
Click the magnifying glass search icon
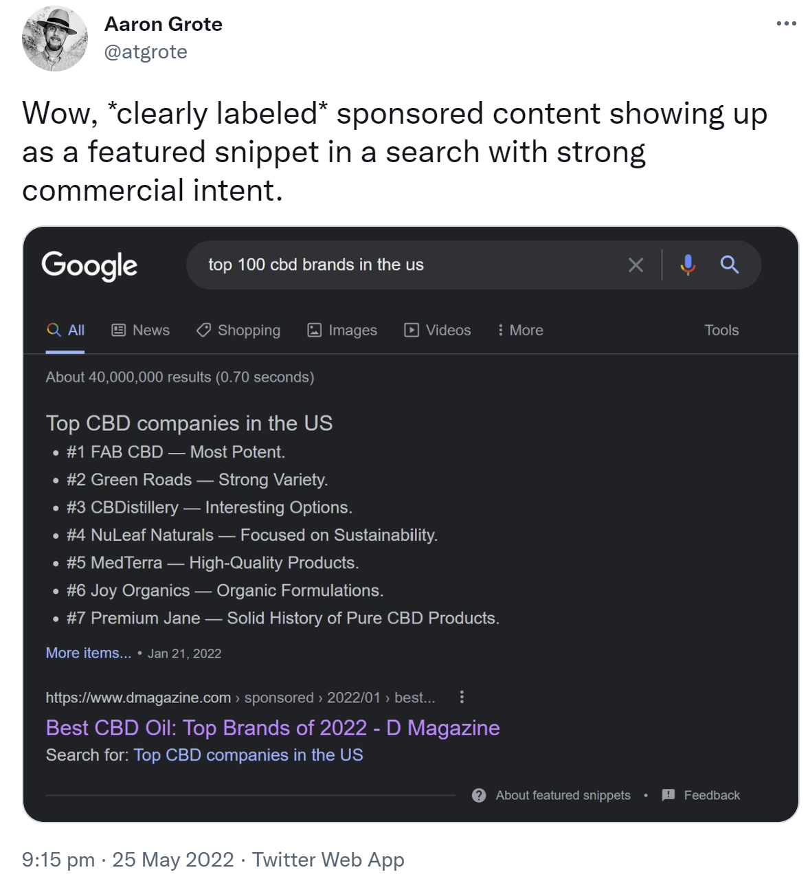(x=730, y=265)
